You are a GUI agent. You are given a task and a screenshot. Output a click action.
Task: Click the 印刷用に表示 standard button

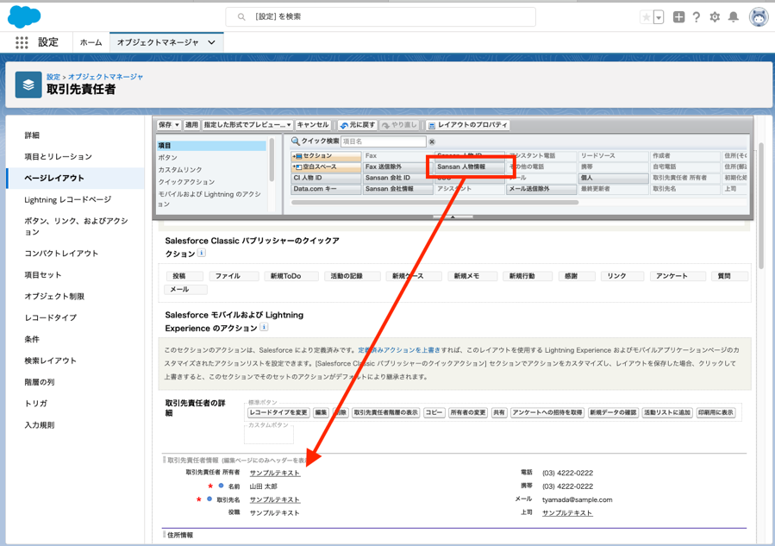pyautogui.click(x=716, y=412)
